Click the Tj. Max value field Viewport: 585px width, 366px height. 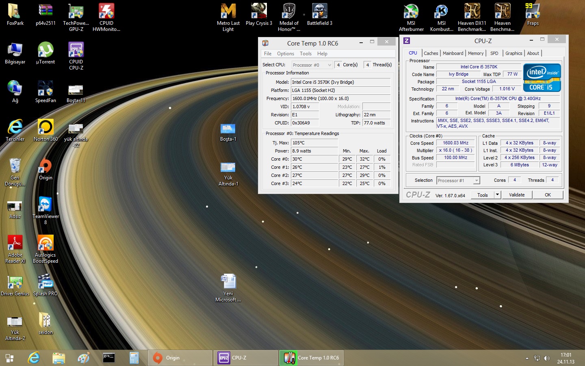pyautogui.click(x=314, y=143)
